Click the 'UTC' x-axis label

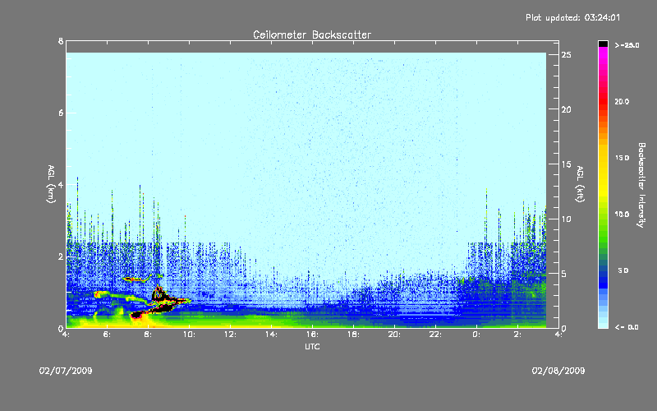(x=312, y=346)
